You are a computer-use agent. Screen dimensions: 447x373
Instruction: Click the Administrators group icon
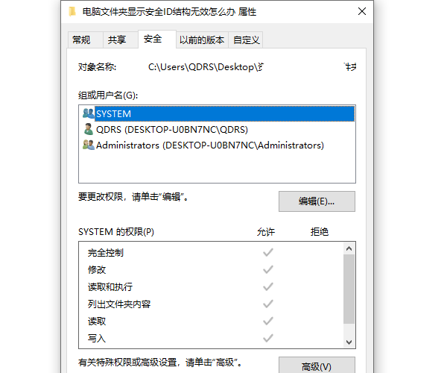point(89,145)
